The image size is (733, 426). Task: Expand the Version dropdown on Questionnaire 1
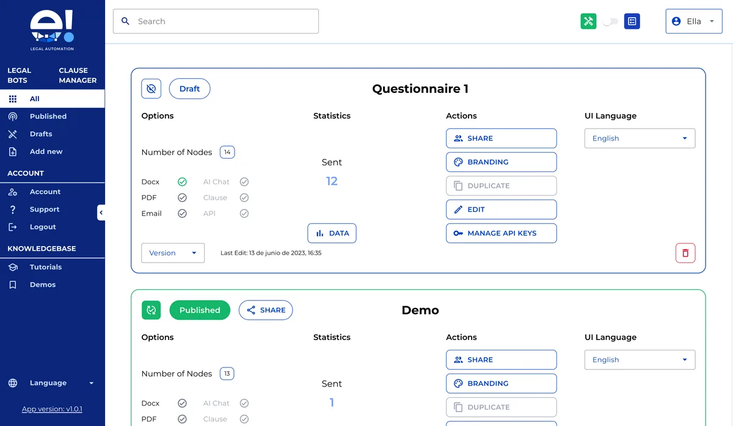point(173,252)
